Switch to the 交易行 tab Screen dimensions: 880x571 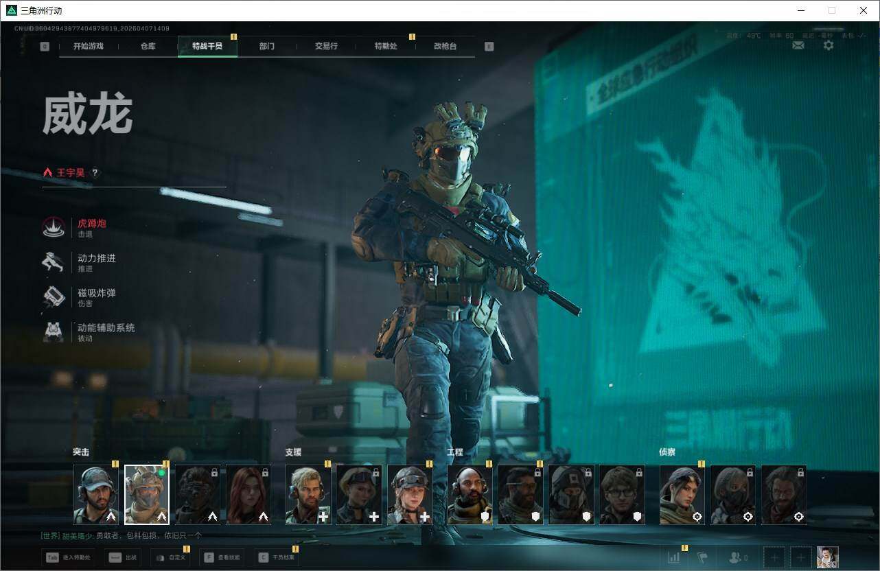coord(326,47)
